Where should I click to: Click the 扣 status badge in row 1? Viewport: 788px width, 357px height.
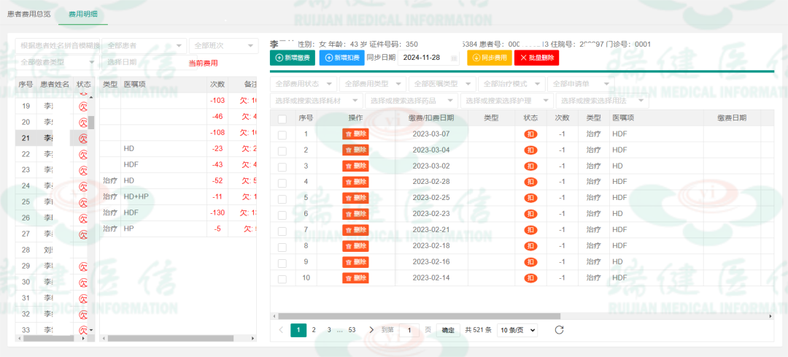point(530,134)
